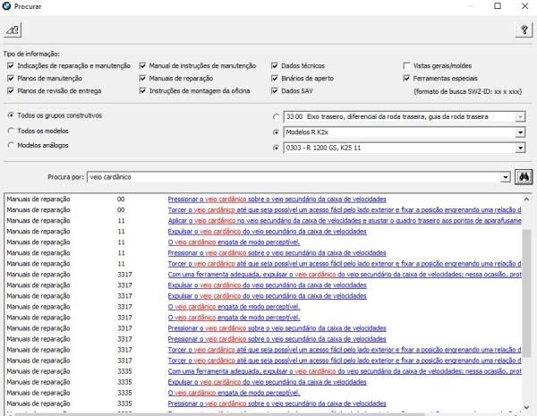537x416 pixels.
Task: Click the first 3335 group number
Action: tap(124, 371)
